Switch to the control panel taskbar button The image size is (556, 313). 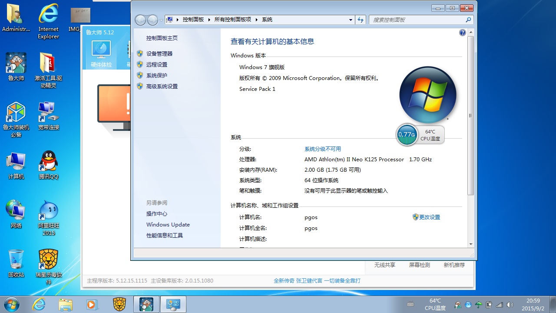[173, 304]
